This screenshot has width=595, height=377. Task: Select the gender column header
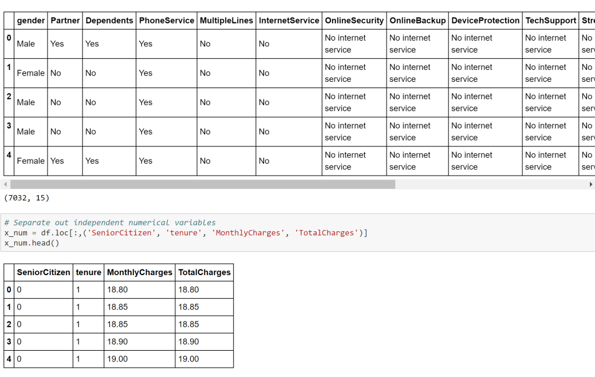point(31,21)
